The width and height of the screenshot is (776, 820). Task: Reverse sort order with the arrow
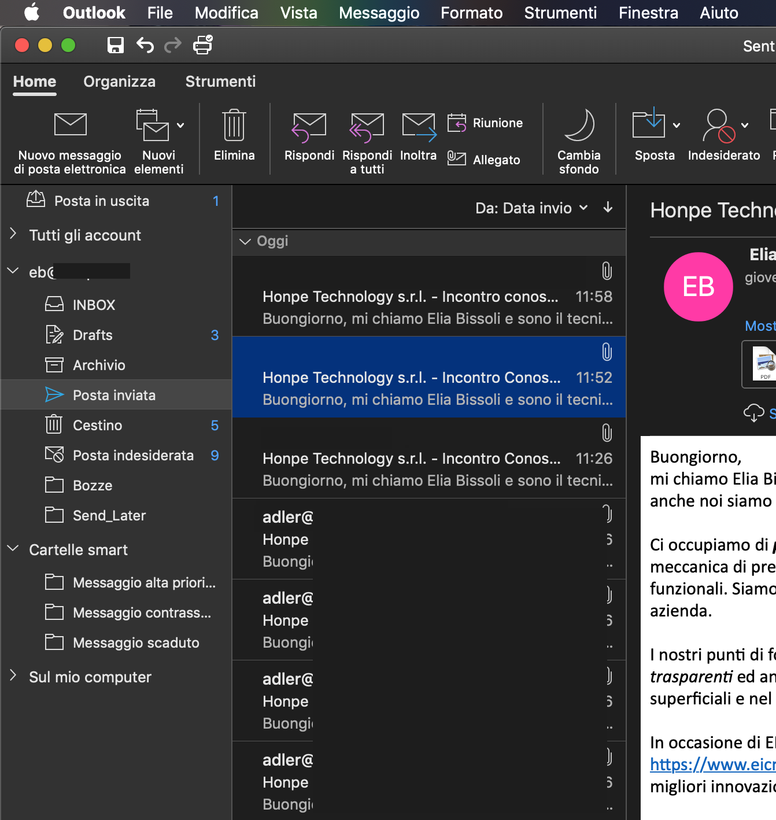[608, 208]
